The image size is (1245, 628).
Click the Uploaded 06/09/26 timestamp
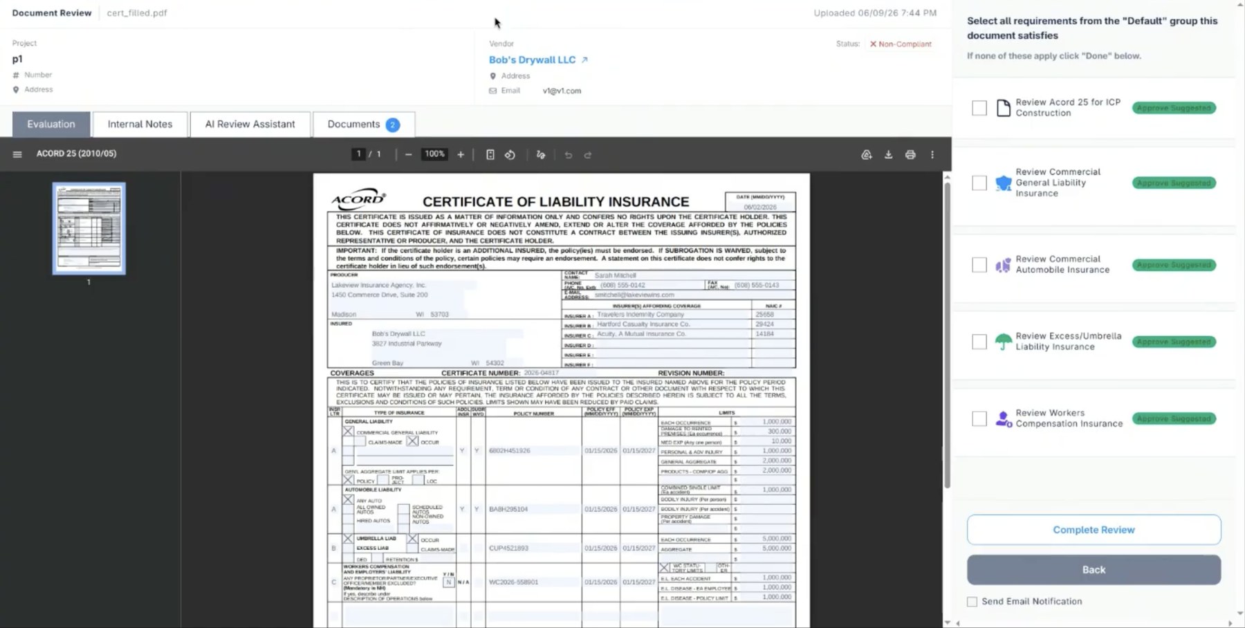coord(875,13)
